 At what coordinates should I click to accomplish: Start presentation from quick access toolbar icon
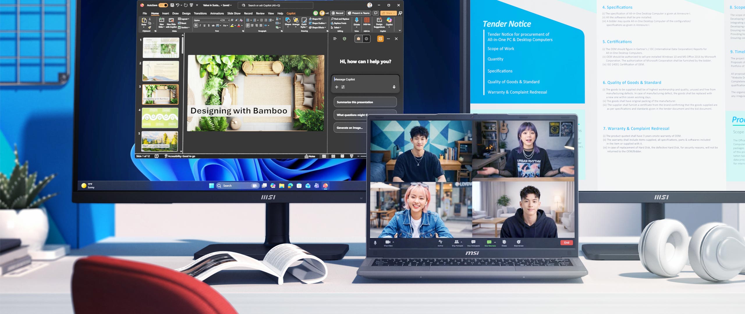(x=191, y=5)
